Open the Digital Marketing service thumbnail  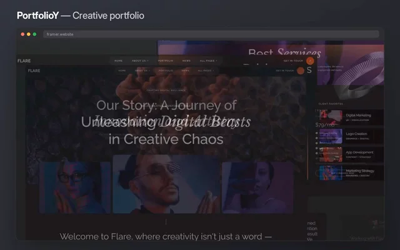click(x=331, y=117)
